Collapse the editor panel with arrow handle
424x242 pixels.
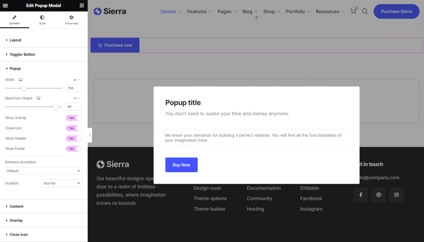tap(90, 135)
